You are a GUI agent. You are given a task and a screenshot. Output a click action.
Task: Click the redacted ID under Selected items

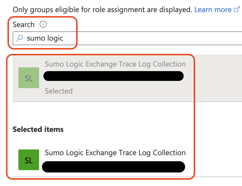[x=114, y=167]
